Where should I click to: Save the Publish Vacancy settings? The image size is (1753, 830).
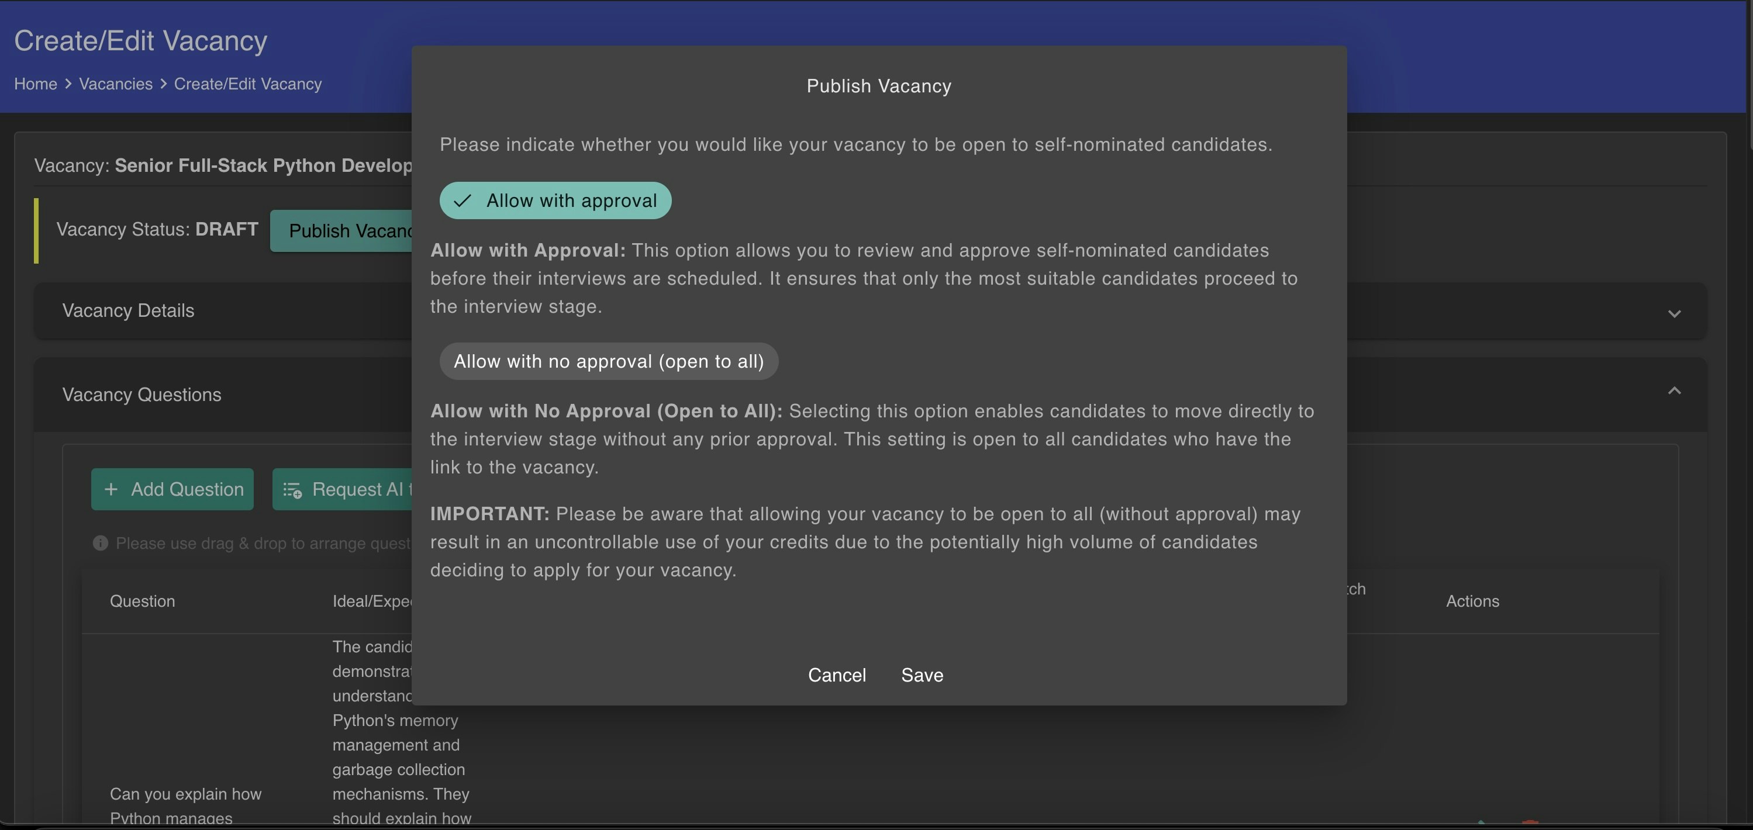(922, 675)
